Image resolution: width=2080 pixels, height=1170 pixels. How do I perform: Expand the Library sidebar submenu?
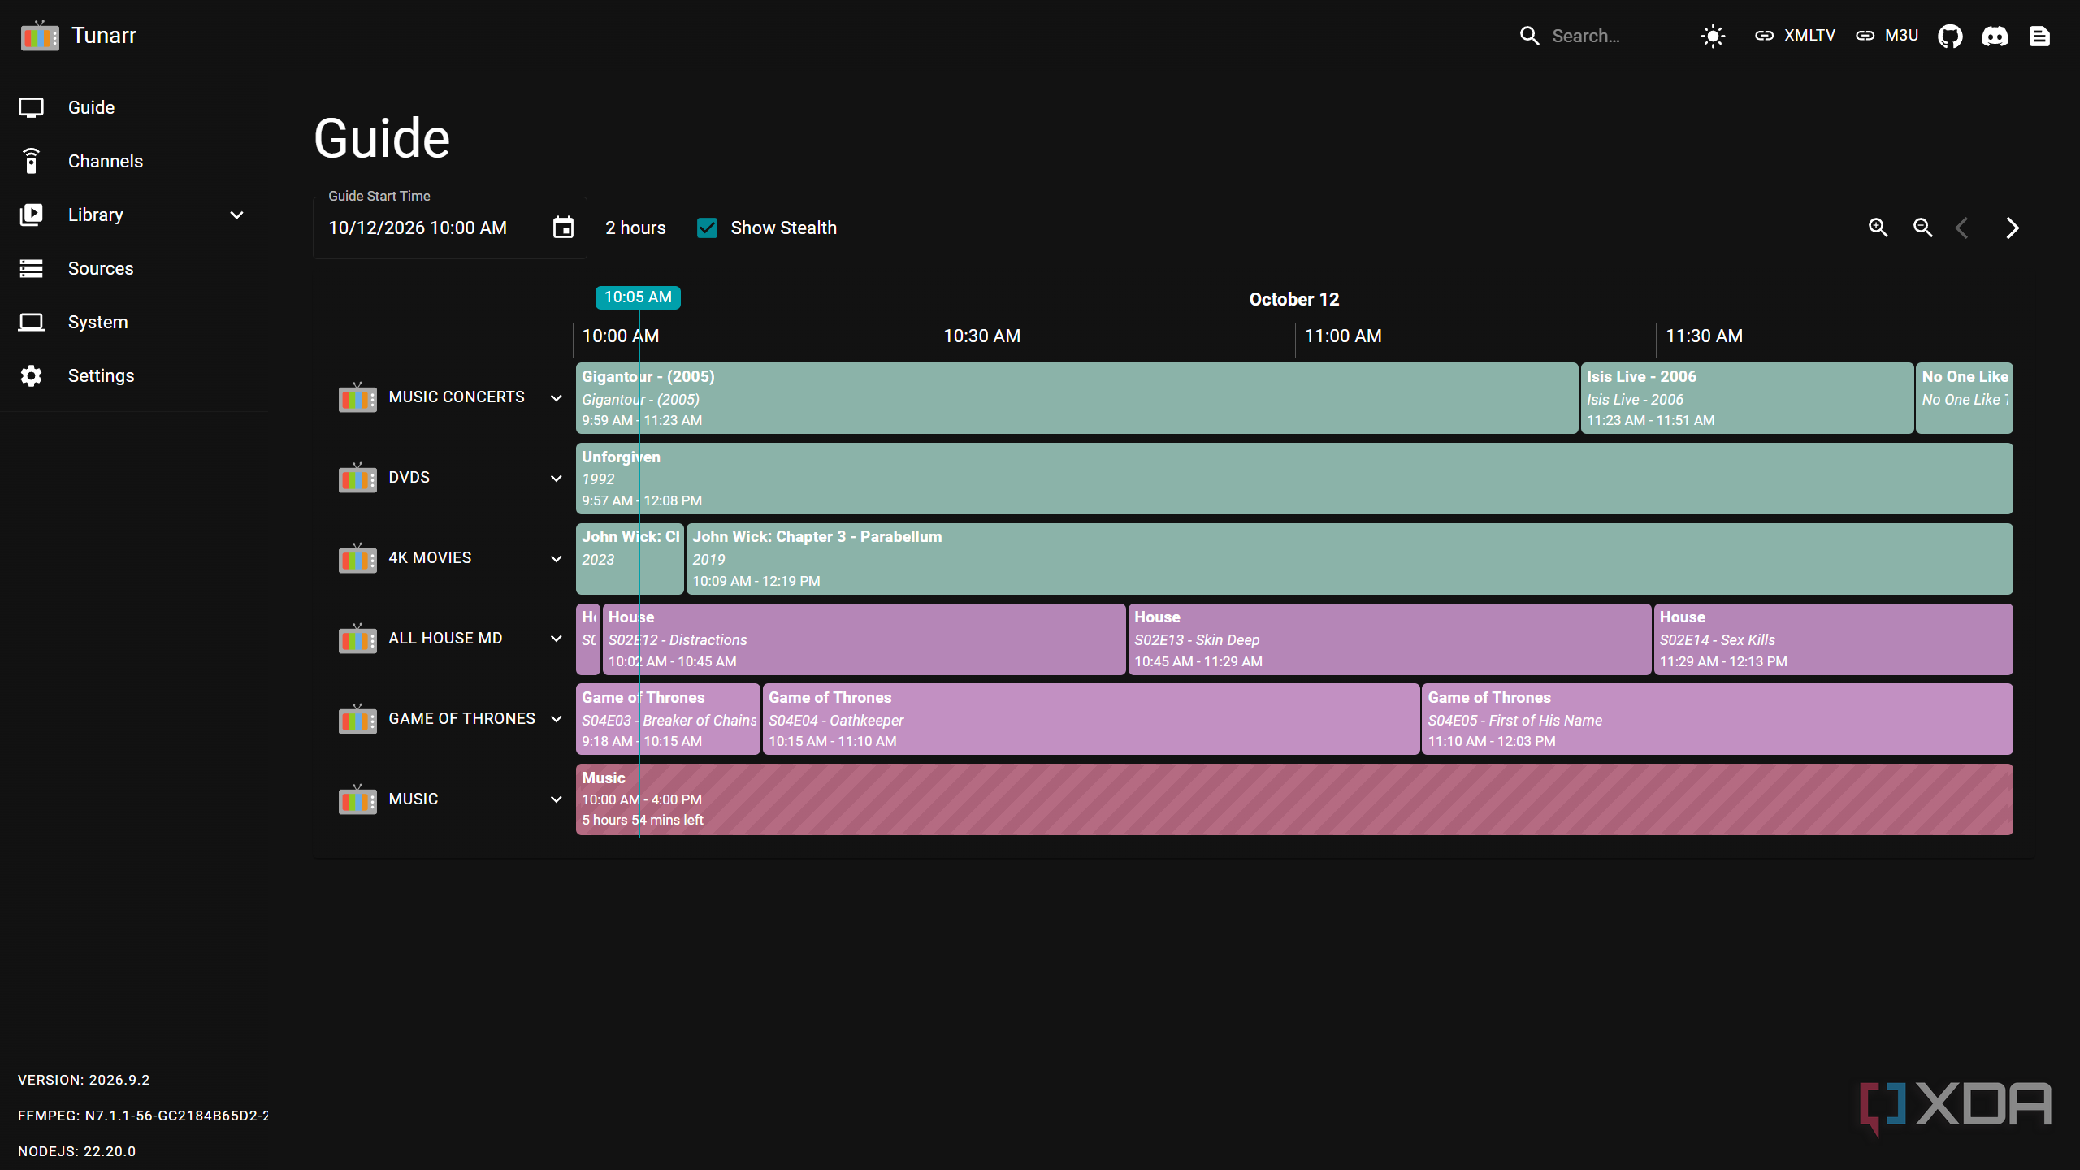[236, 215]
